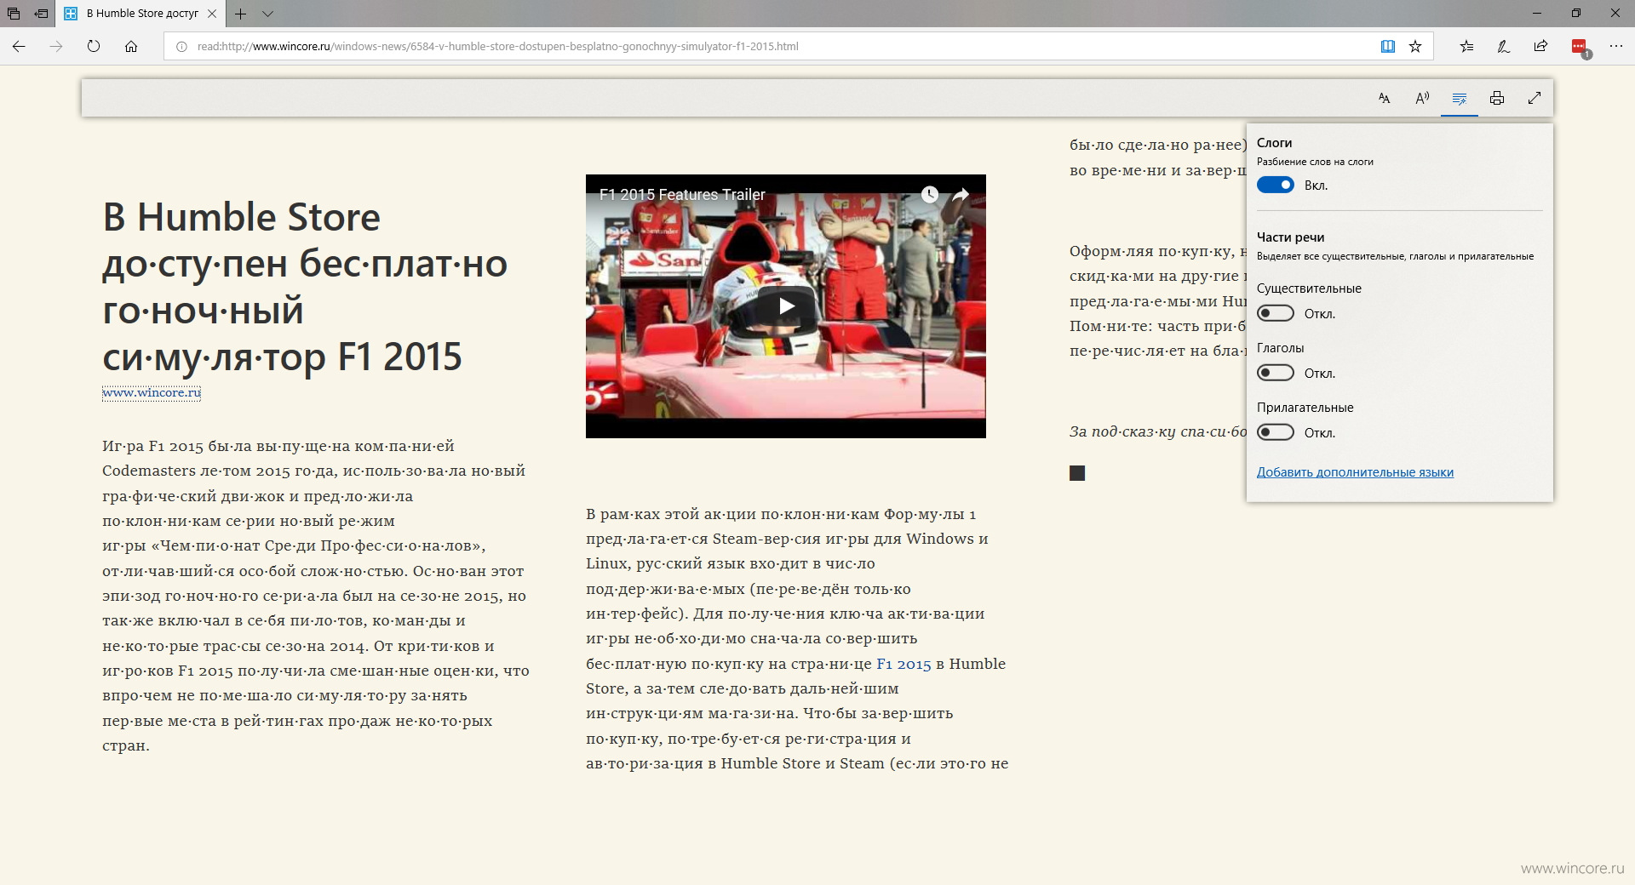The height and width of the screenshot is (885, 1635).
Task: Click the 'Добавить дополнительные языки' link
Action: (x=1355, y=472)
